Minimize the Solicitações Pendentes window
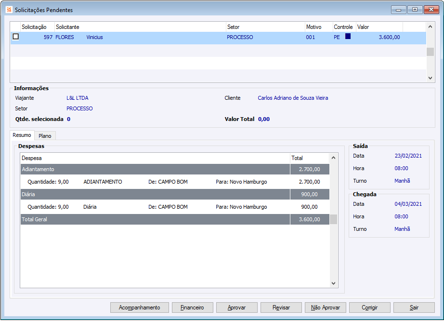This screenshot has height=321, width=444. (x=399, y=10)
